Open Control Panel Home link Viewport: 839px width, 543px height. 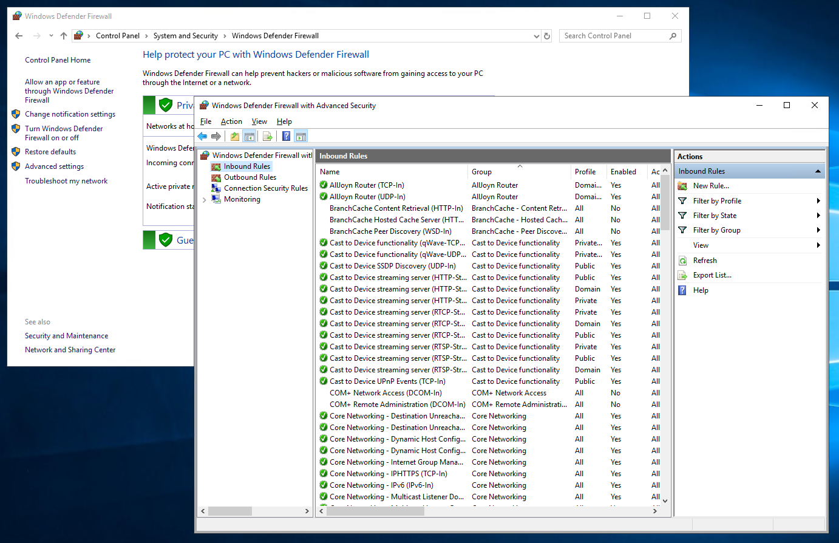58,60
